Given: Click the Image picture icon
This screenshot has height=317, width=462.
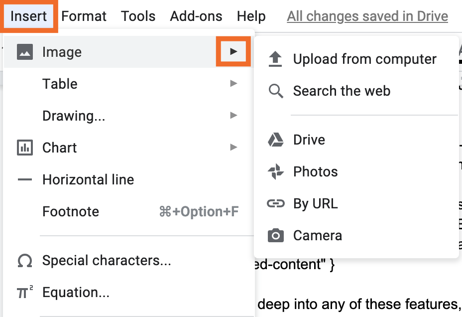Looking at the screenshot, I should (x=25, y=52).
